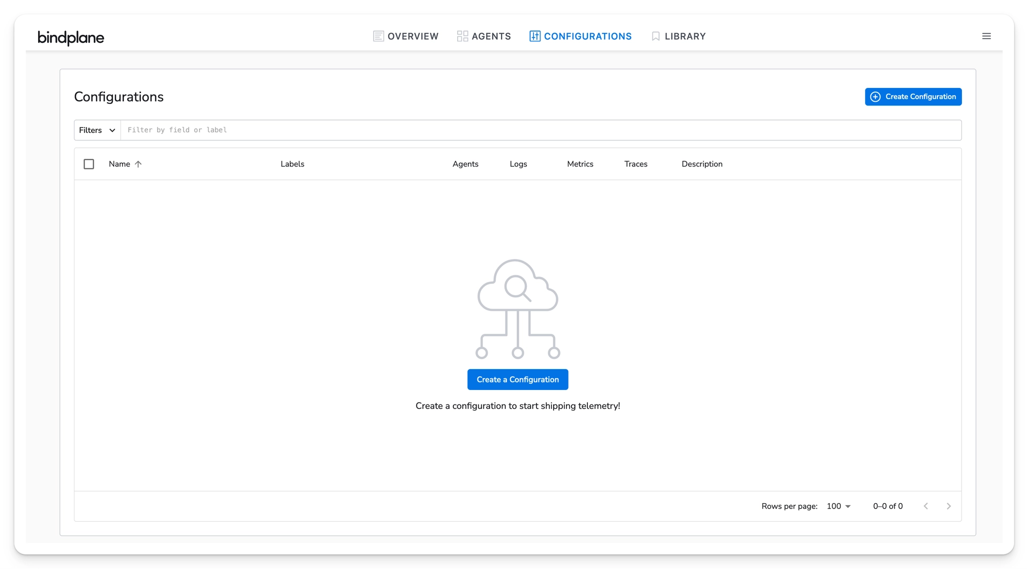The width and height of the screenshot is (1029, 569).
Task: Open the hamburger menu at top right
Action: [x=987, y=36]
